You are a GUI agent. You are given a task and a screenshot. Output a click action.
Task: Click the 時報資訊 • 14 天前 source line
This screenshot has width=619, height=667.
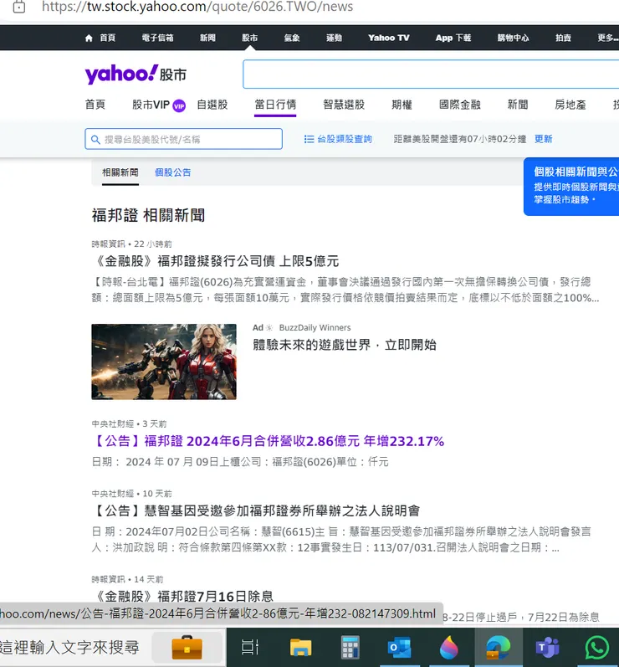127,579
